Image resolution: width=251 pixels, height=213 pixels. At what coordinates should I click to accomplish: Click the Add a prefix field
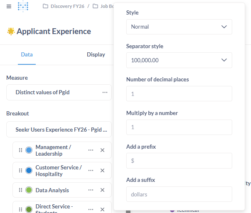tap(179, 161)
